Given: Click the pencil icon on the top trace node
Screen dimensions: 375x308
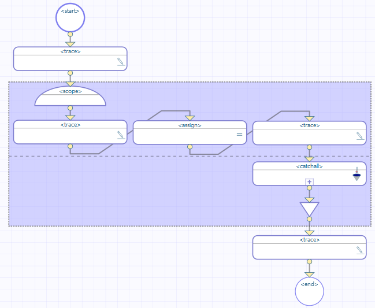Looking at the screenshot, I should coord(120,62).
